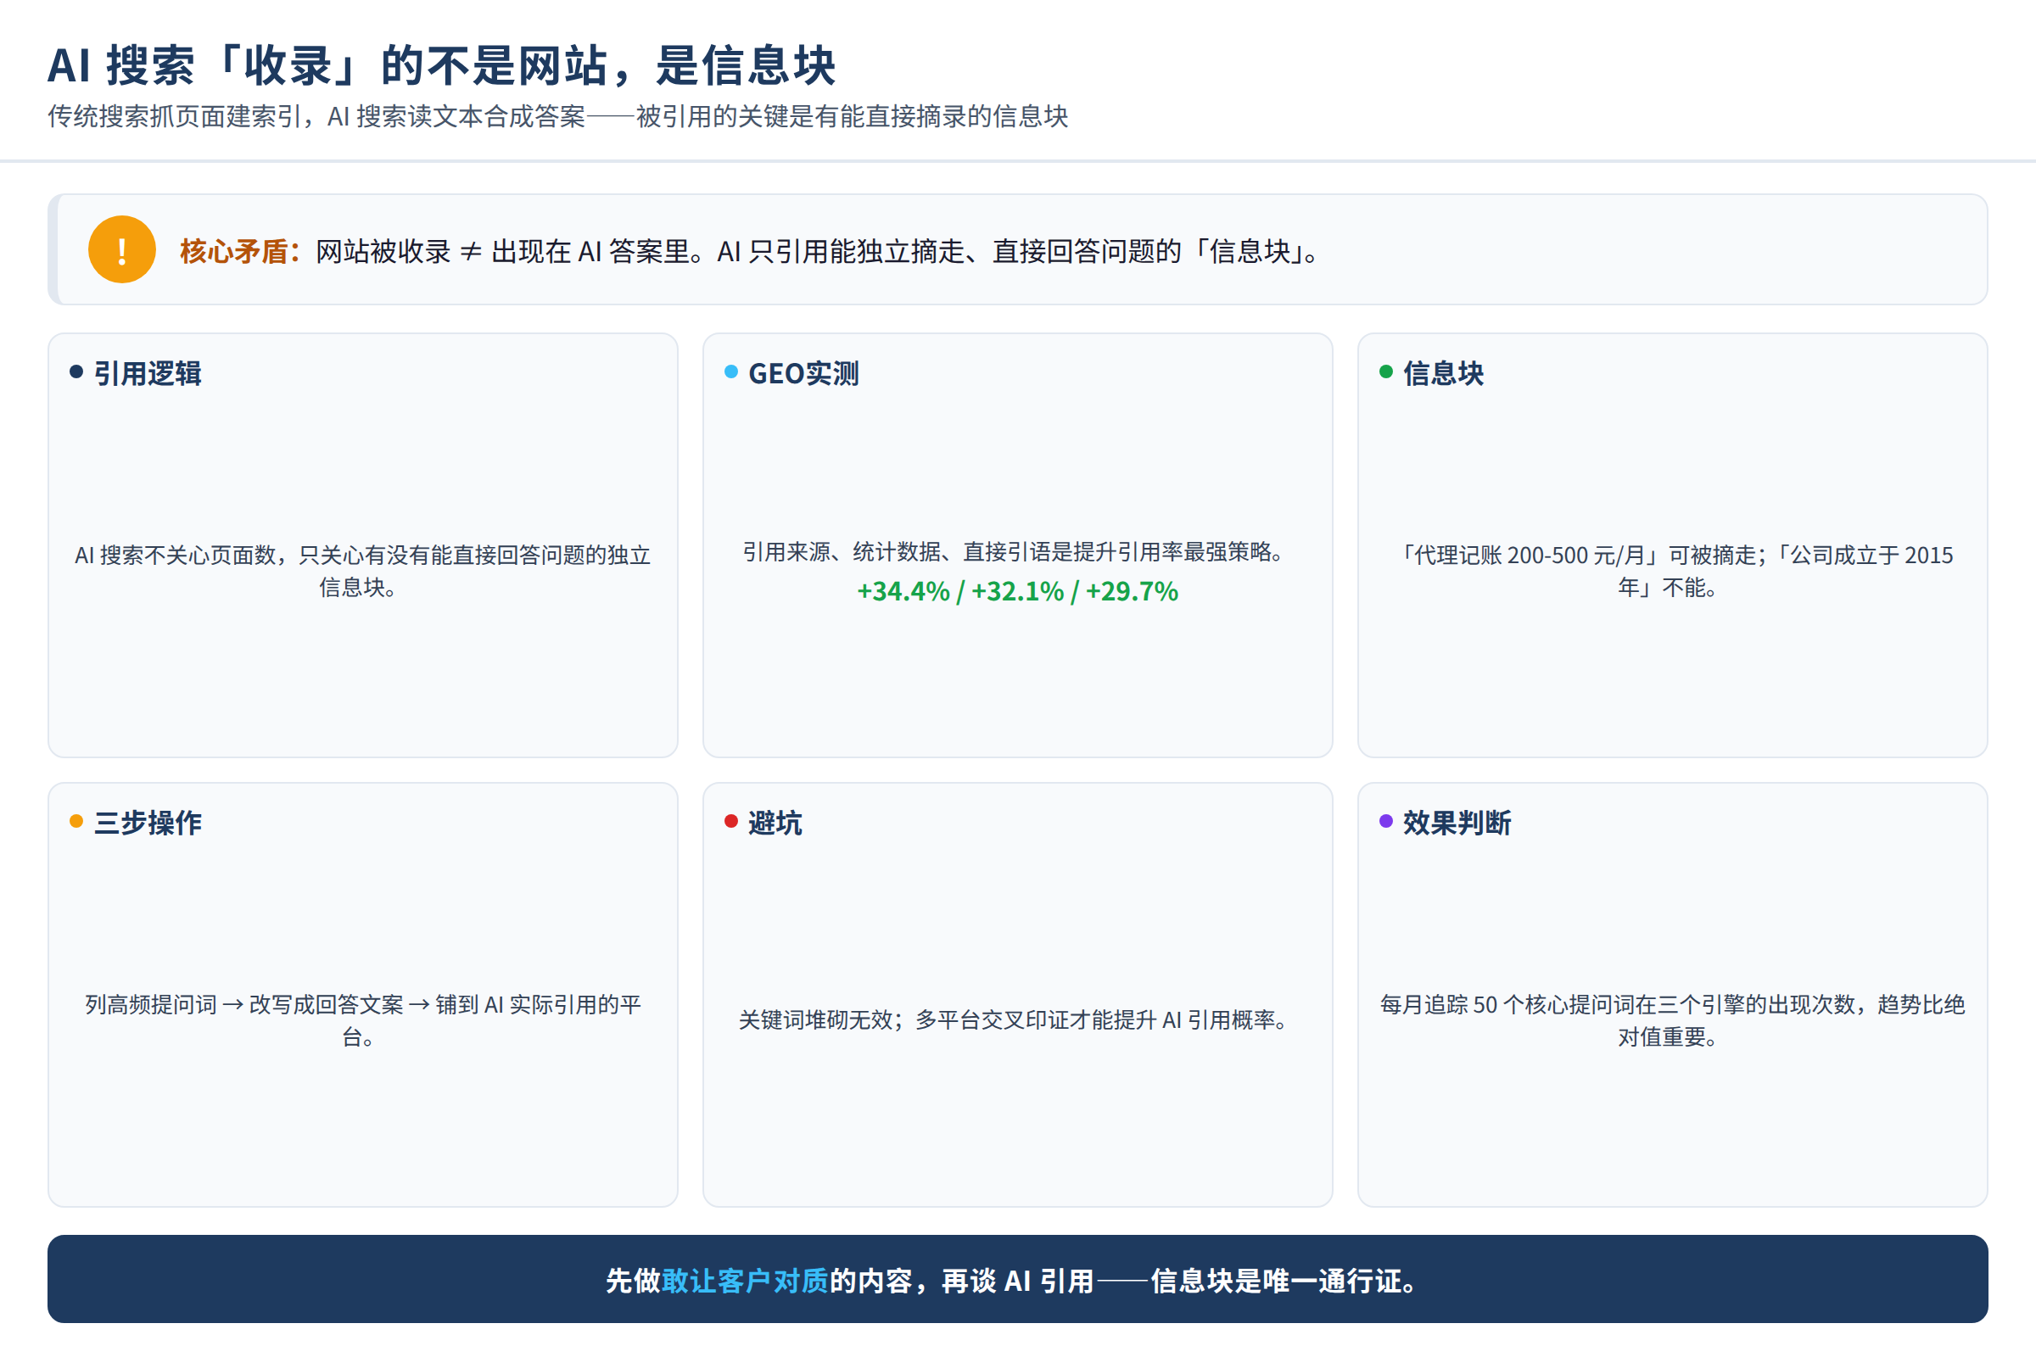Screen dimensions: 2036x1357
Task: Click the dark bullet beside 引用逻辑
Action: pos(76,372)
